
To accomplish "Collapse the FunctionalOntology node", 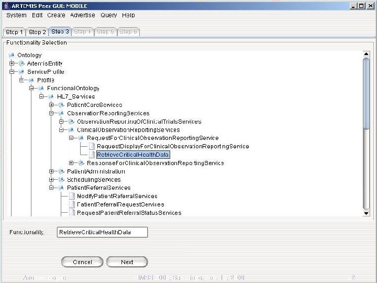I will [31, 89].
